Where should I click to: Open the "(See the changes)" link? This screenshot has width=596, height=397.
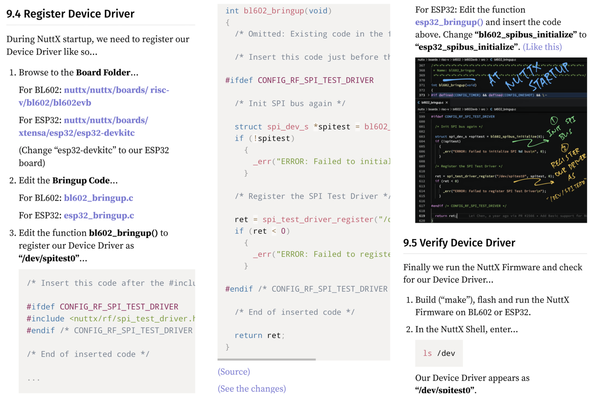(252, 388)
